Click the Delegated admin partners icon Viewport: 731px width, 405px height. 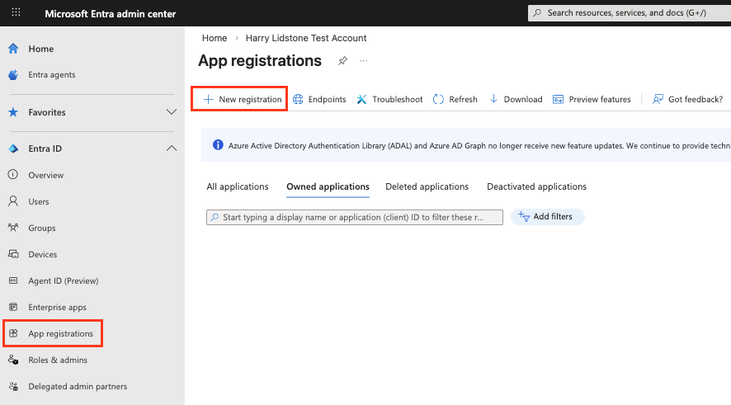coord(13,386)
